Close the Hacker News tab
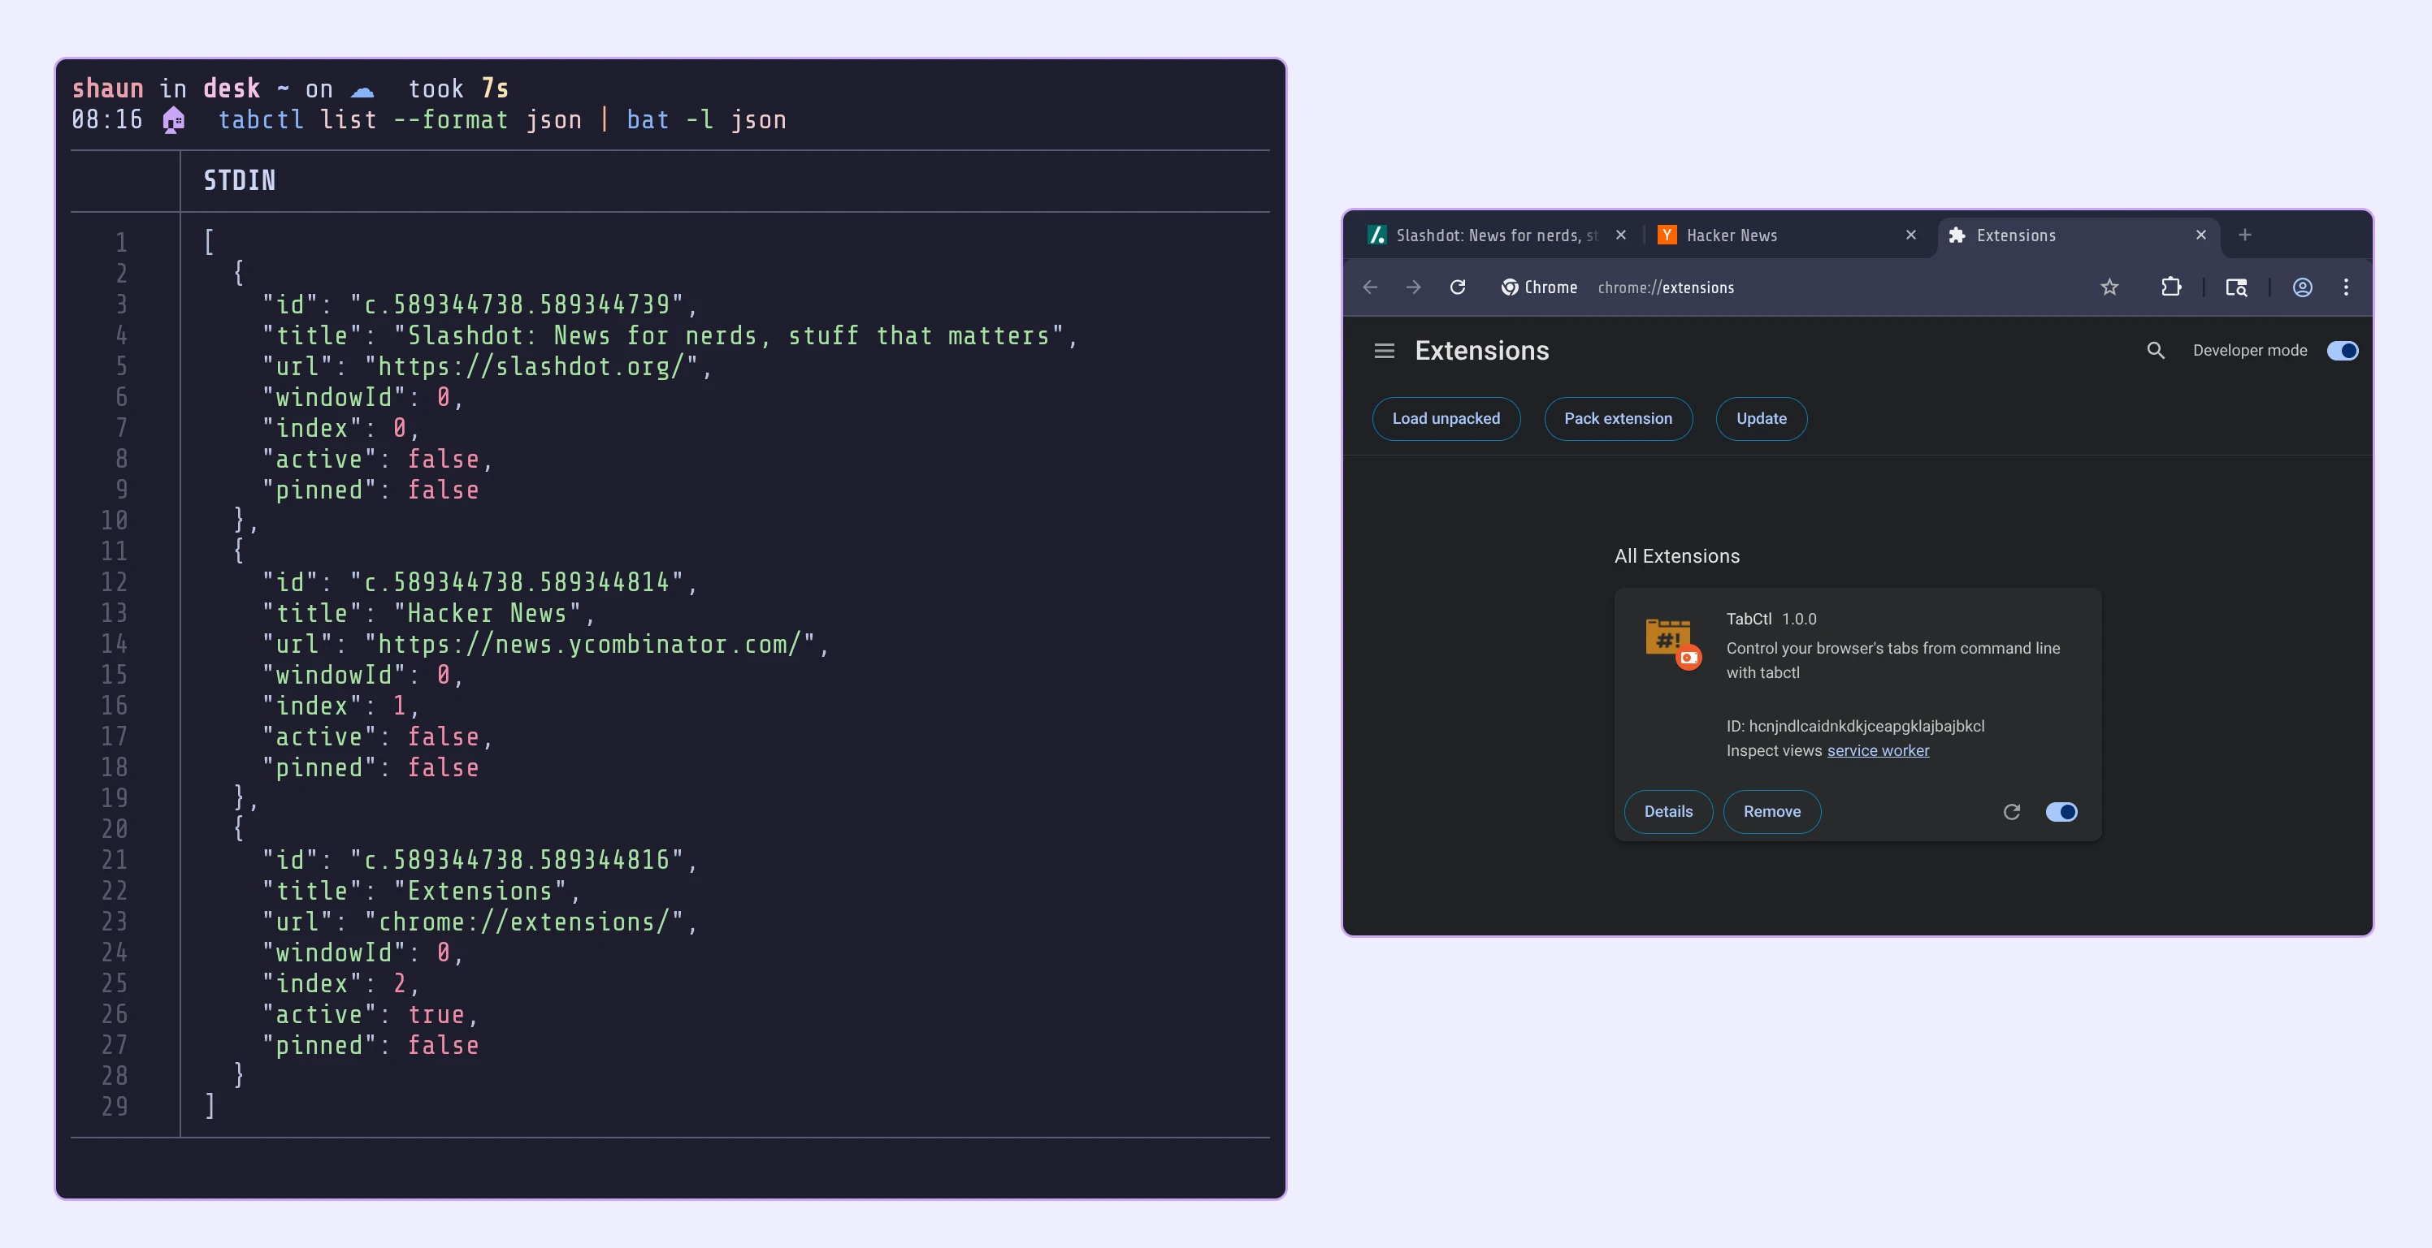 1910,235
